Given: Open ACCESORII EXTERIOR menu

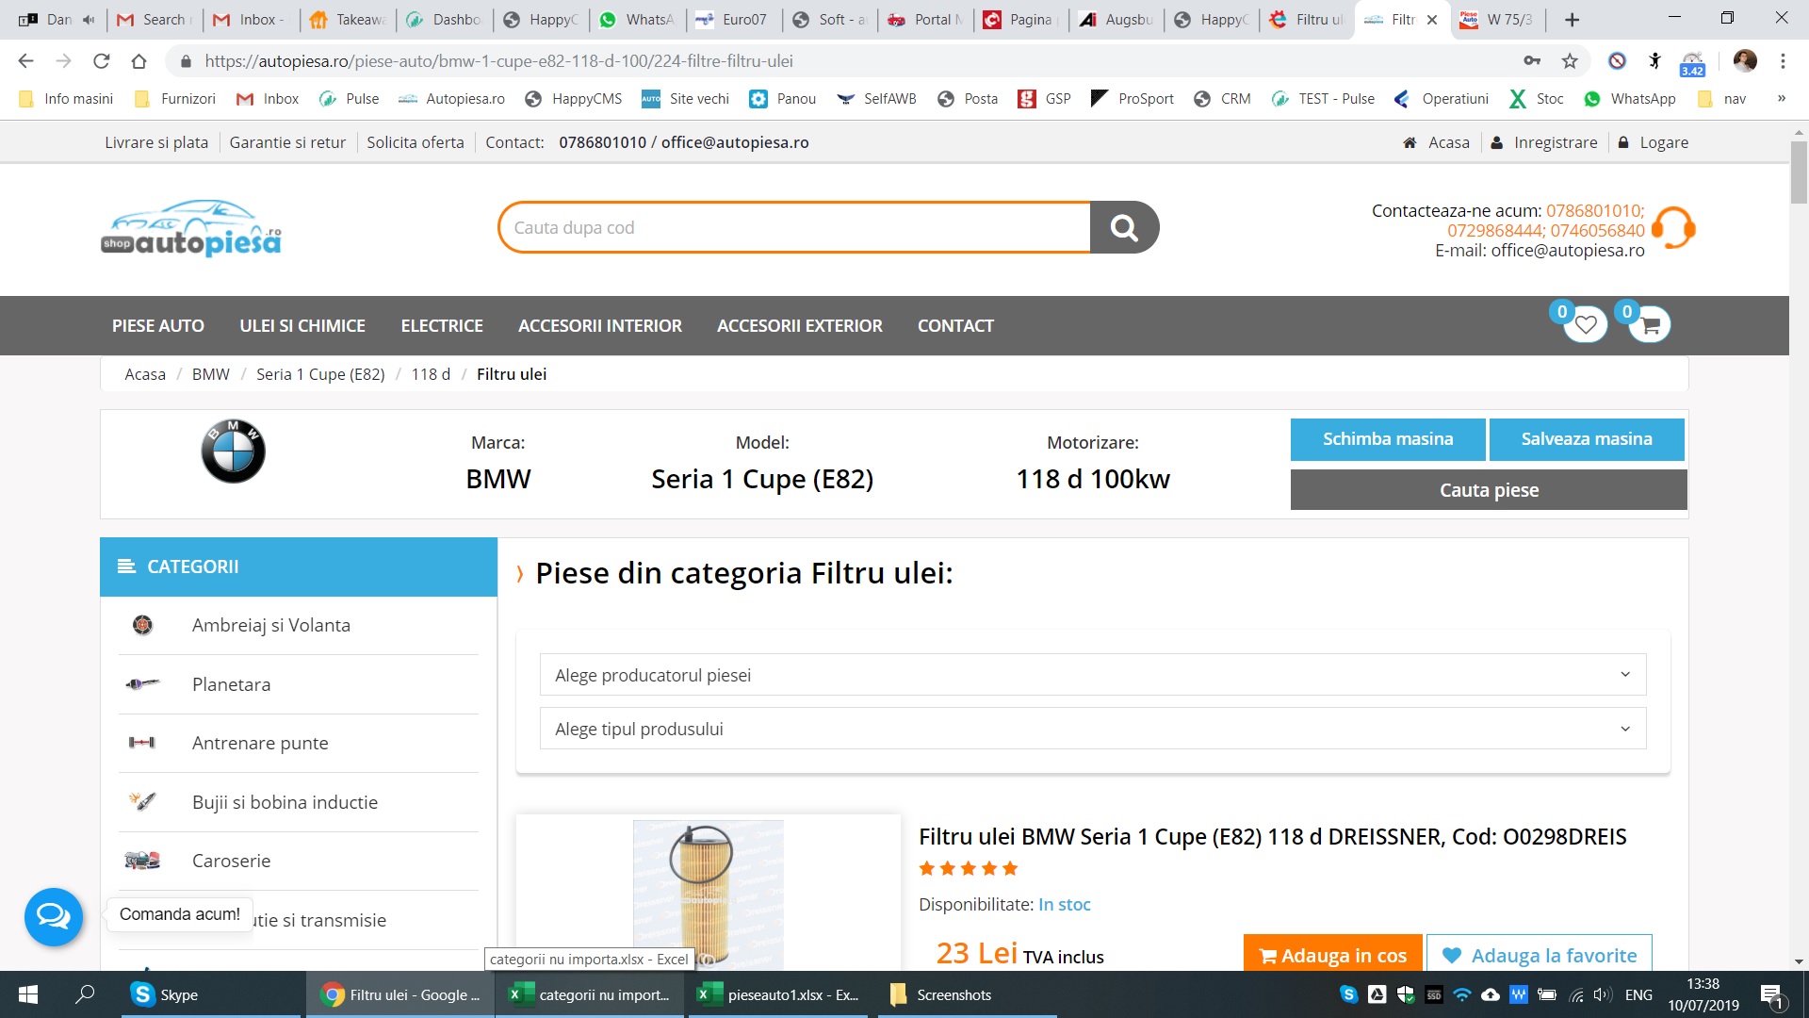Looking at the screenshot, I should pos(800,325).
